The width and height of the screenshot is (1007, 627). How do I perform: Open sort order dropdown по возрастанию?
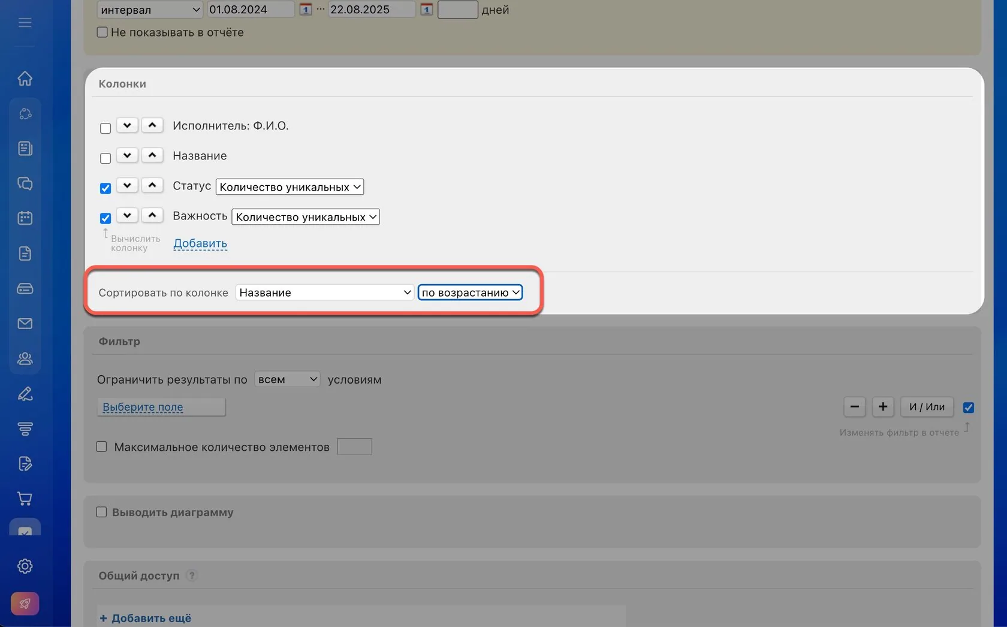pos(470,293)
